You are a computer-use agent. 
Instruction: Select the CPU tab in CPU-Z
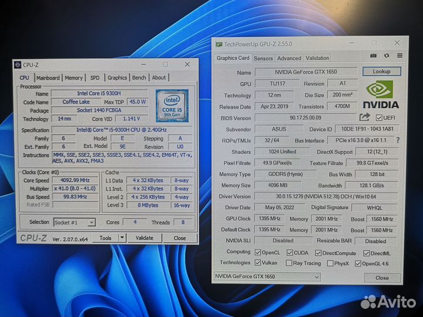(x=24, y=77)
